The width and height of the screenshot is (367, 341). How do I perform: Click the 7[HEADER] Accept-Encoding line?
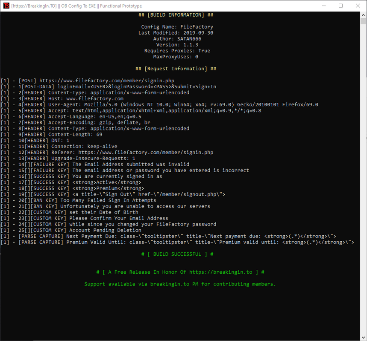pos(76,123)
